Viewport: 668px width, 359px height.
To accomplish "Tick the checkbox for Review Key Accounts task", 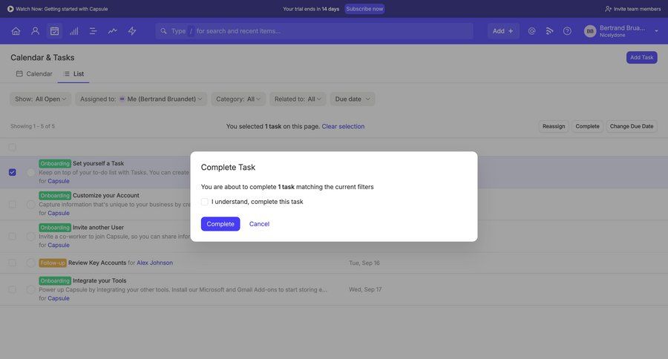I will [12, 263].
